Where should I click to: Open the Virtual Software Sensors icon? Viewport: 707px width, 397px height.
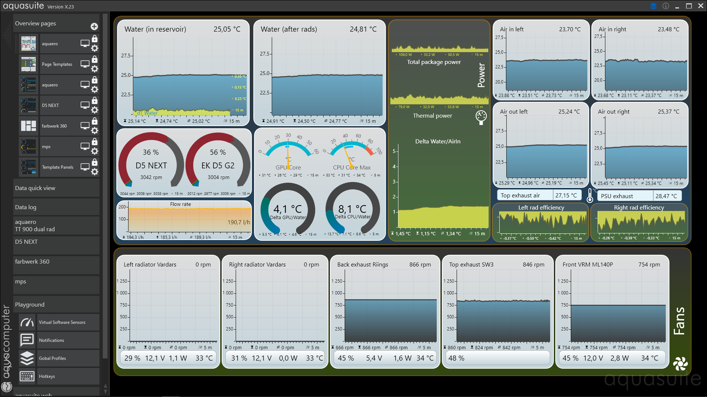tap(27, 322)
